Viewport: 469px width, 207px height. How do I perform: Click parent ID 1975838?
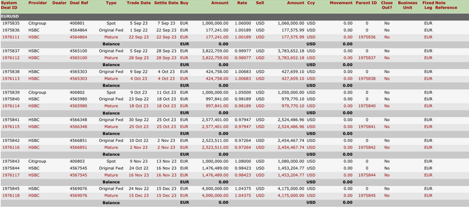pos(367,78)
